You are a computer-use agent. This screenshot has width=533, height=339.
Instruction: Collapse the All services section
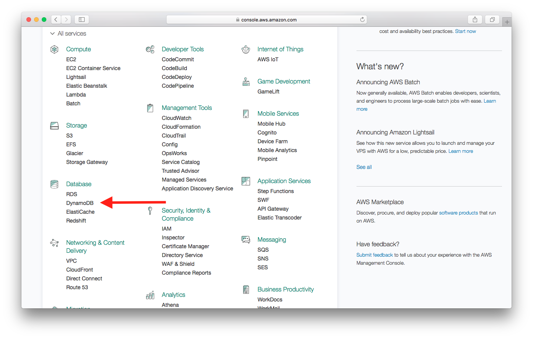click(52, 34)
